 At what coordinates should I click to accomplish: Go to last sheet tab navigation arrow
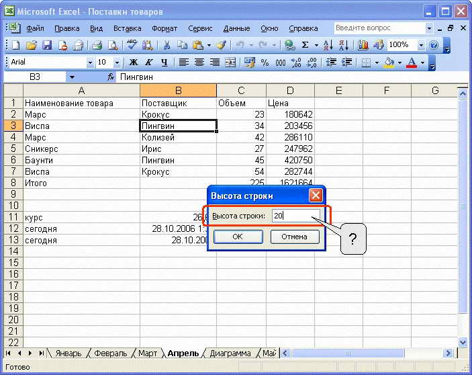42,353
